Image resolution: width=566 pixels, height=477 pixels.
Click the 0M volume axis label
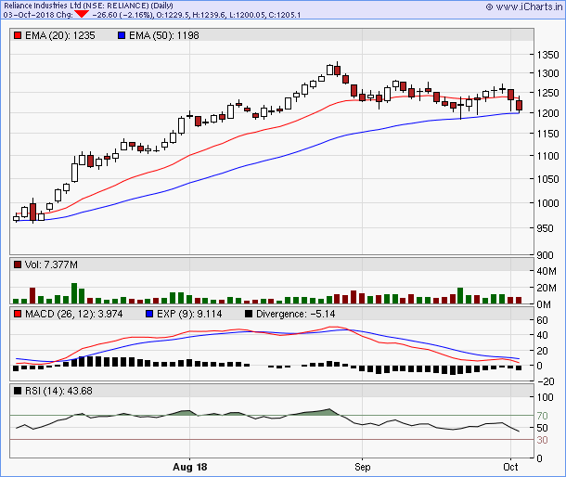click(x=544, y=304)
